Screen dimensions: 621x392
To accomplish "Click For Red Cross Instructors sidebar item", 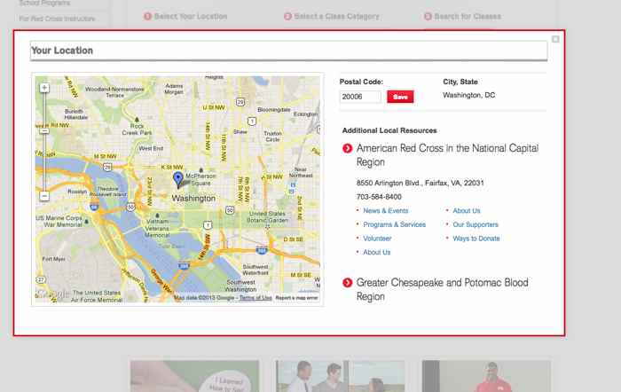I will pos(57,19).
